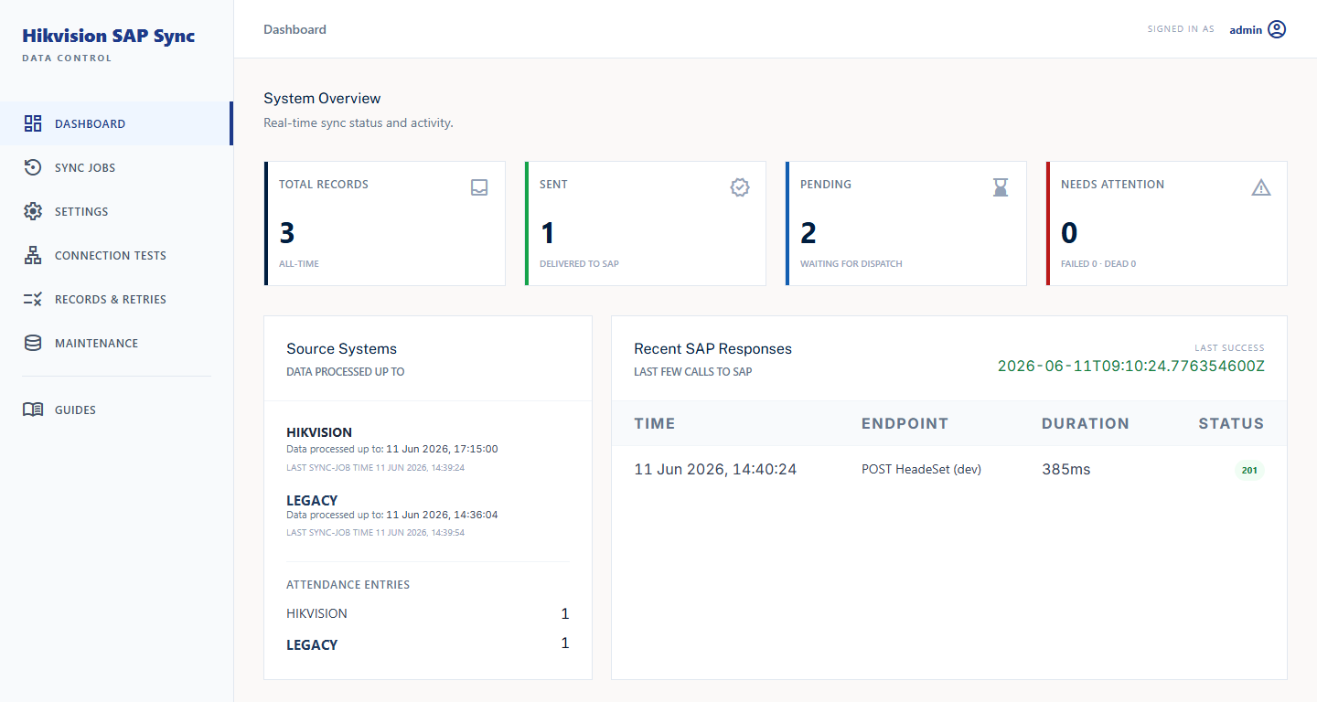Click the Records & Retries checklist icon
This screenshot has width=1317, height=702.
click(x=33, y=299)
